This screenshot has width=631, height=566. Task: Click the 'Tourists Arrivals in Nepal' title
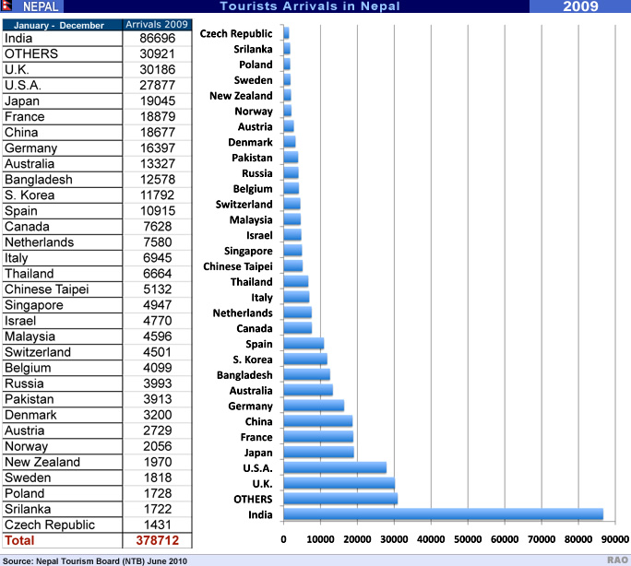[310, 6]
